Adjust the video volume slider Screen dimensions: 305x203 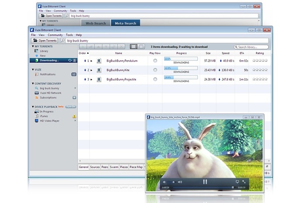coord(172,182)
